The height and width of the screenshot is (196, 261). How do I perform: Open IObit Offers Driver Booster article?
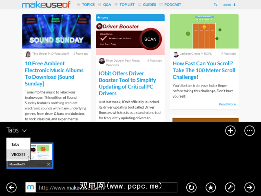point(127,83)
